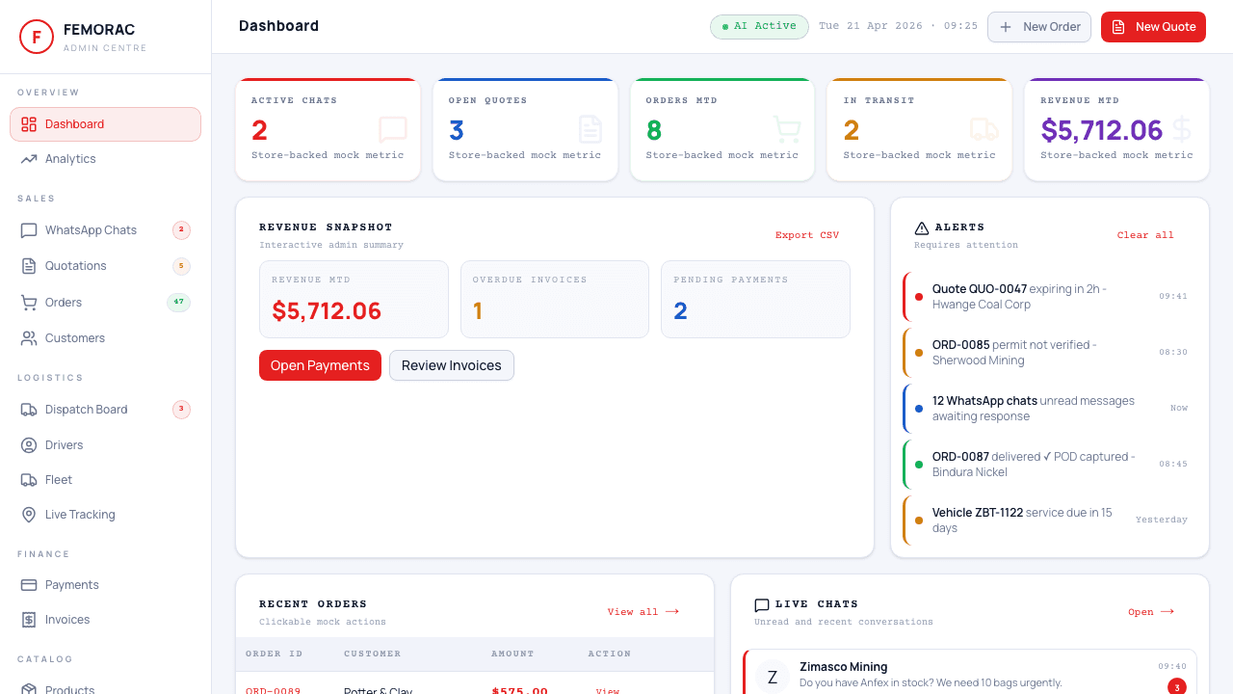This screenshot has width=1233, height=694.
Task: Open the Dispatch Board icon
Action: (x=29, y=409)
